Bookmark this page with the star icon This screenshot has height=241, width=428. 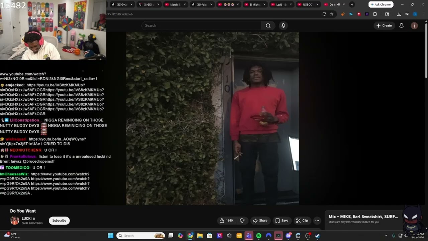tap(332, 14)
